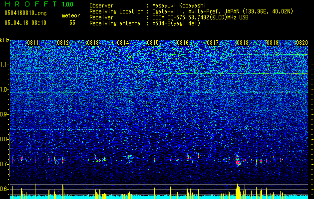Click the kHz axis unit label

[x=4, y=40]
